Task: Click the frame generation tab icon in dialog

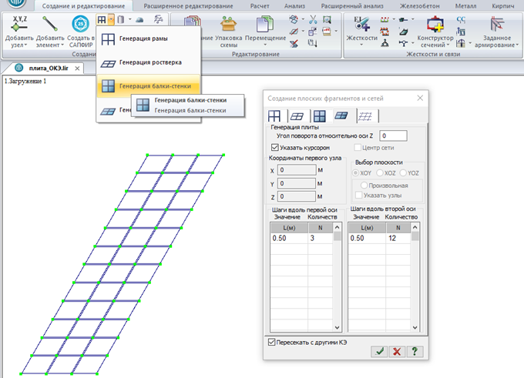Action: tap(274, 116)
